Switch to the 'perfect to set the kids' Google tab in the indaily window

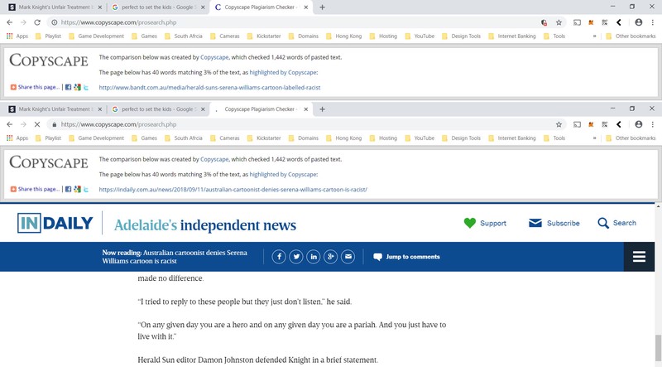pyautogui.click(x=158, y=109)
